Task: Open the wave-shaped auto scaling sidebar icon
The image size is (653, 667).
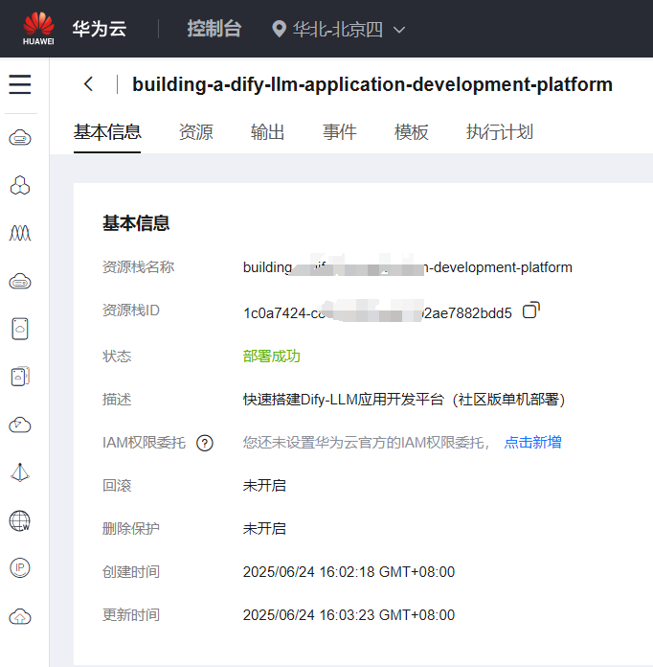Action: coord(20,233)
